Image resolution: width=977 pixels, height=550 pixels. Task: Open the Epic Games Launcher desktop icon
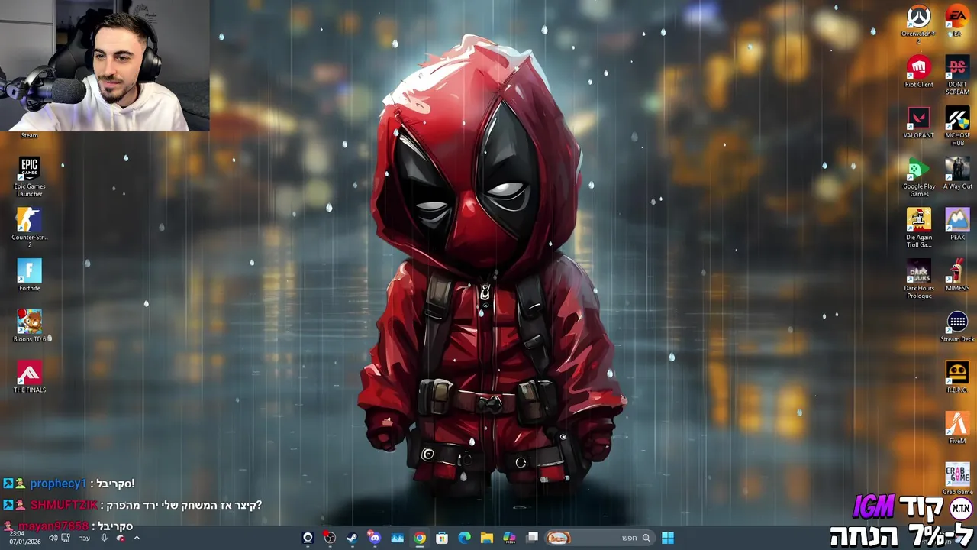tap(30, 176)
